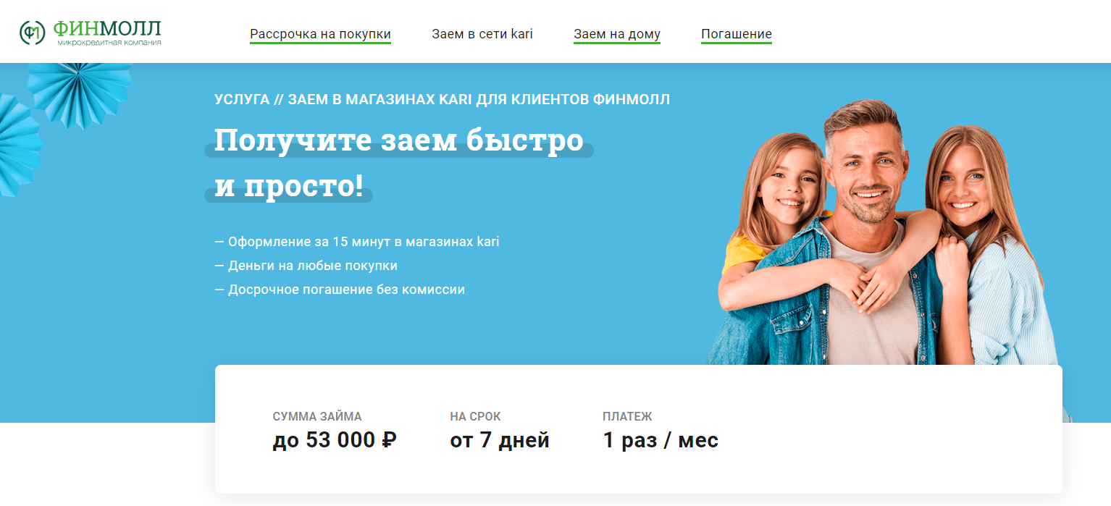Click the Финмолл circular logo icon

click(33, 33)
